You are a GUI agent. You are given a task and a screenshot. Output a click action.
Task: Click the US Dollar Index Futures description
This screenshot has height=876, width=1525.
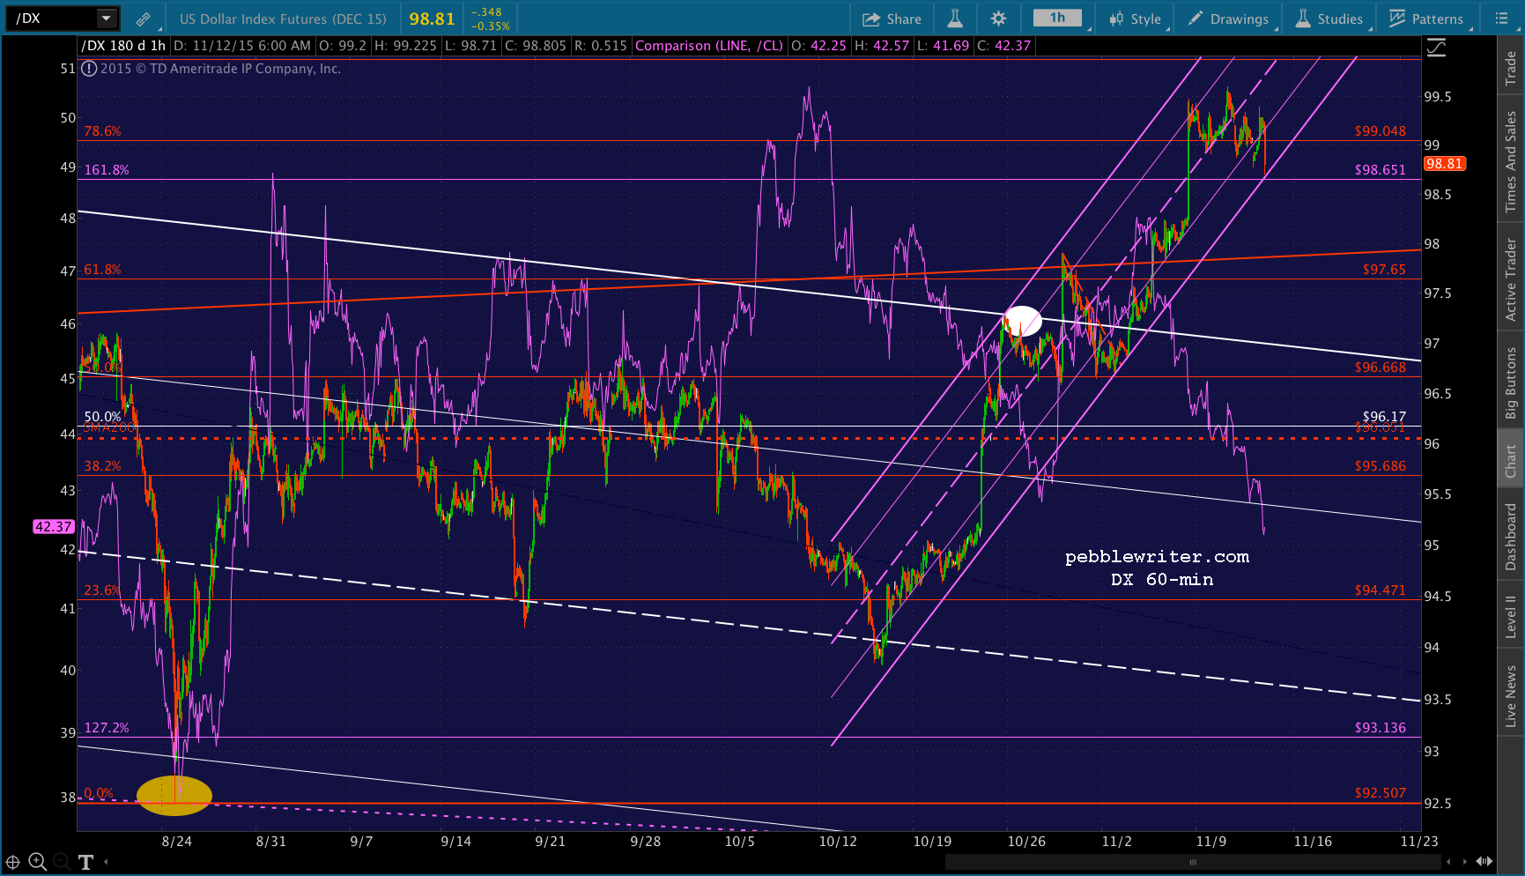click(283, 19)
